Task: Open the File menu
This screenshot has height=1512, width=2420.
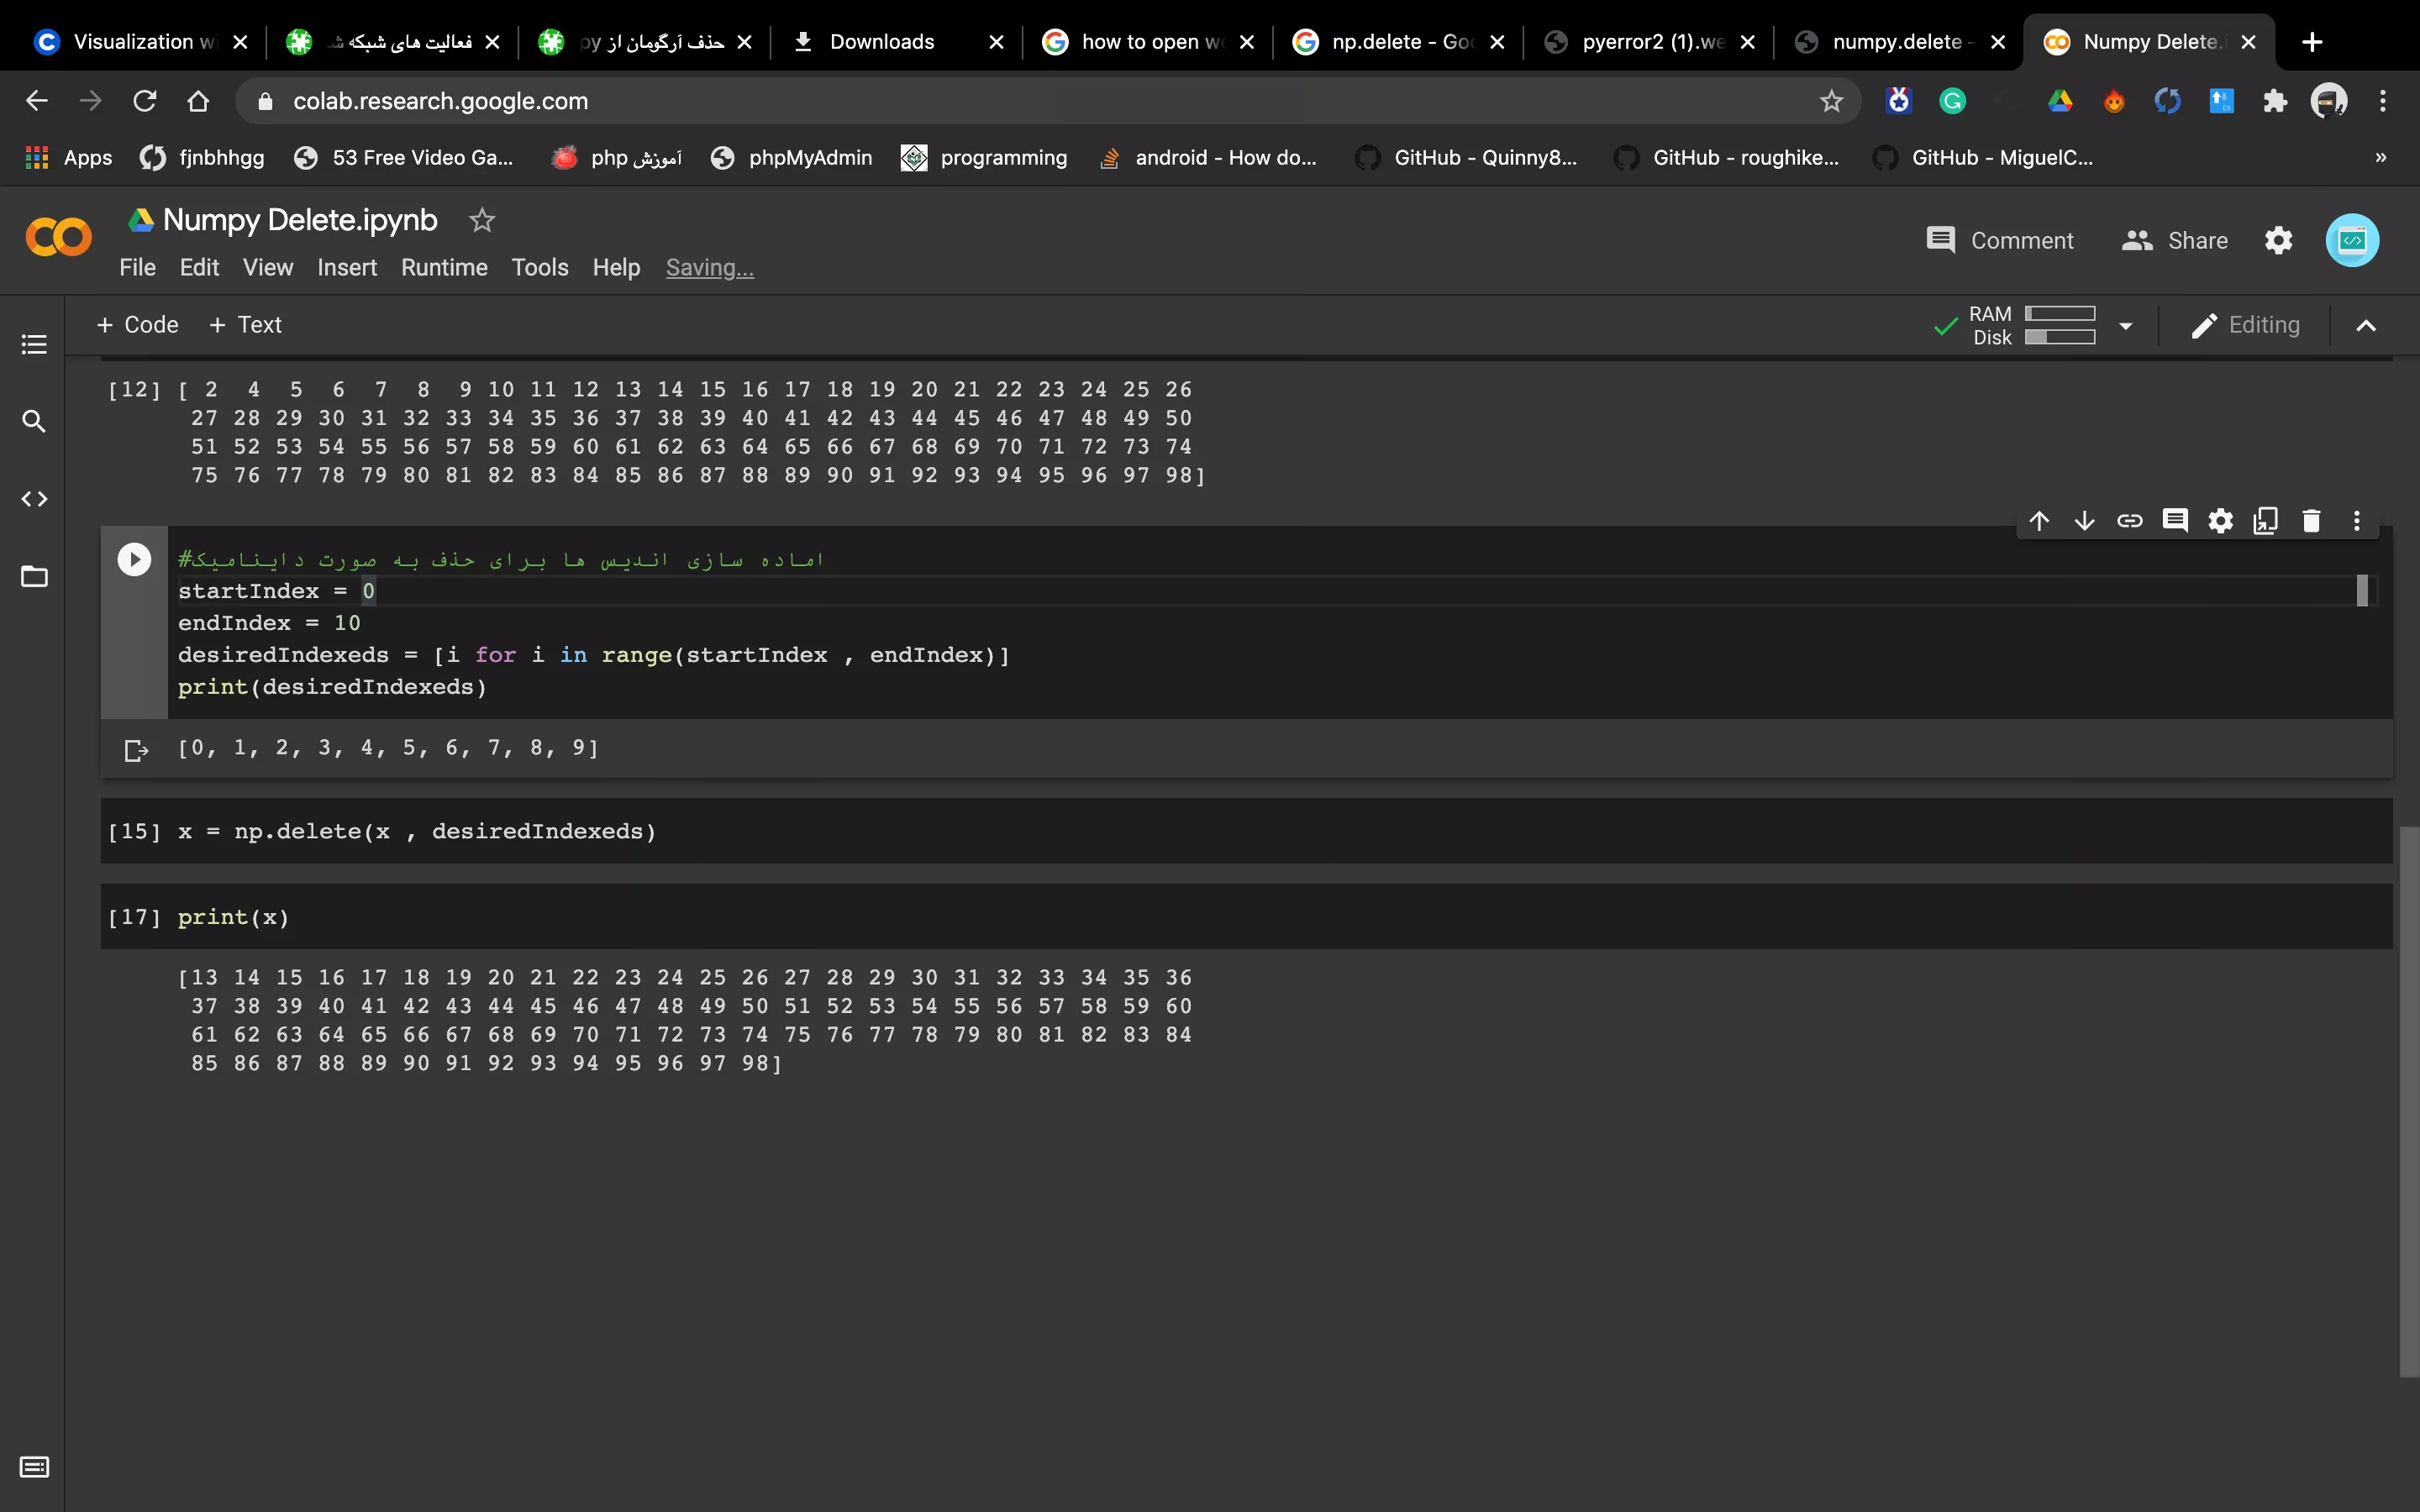Action: (137, 268)
